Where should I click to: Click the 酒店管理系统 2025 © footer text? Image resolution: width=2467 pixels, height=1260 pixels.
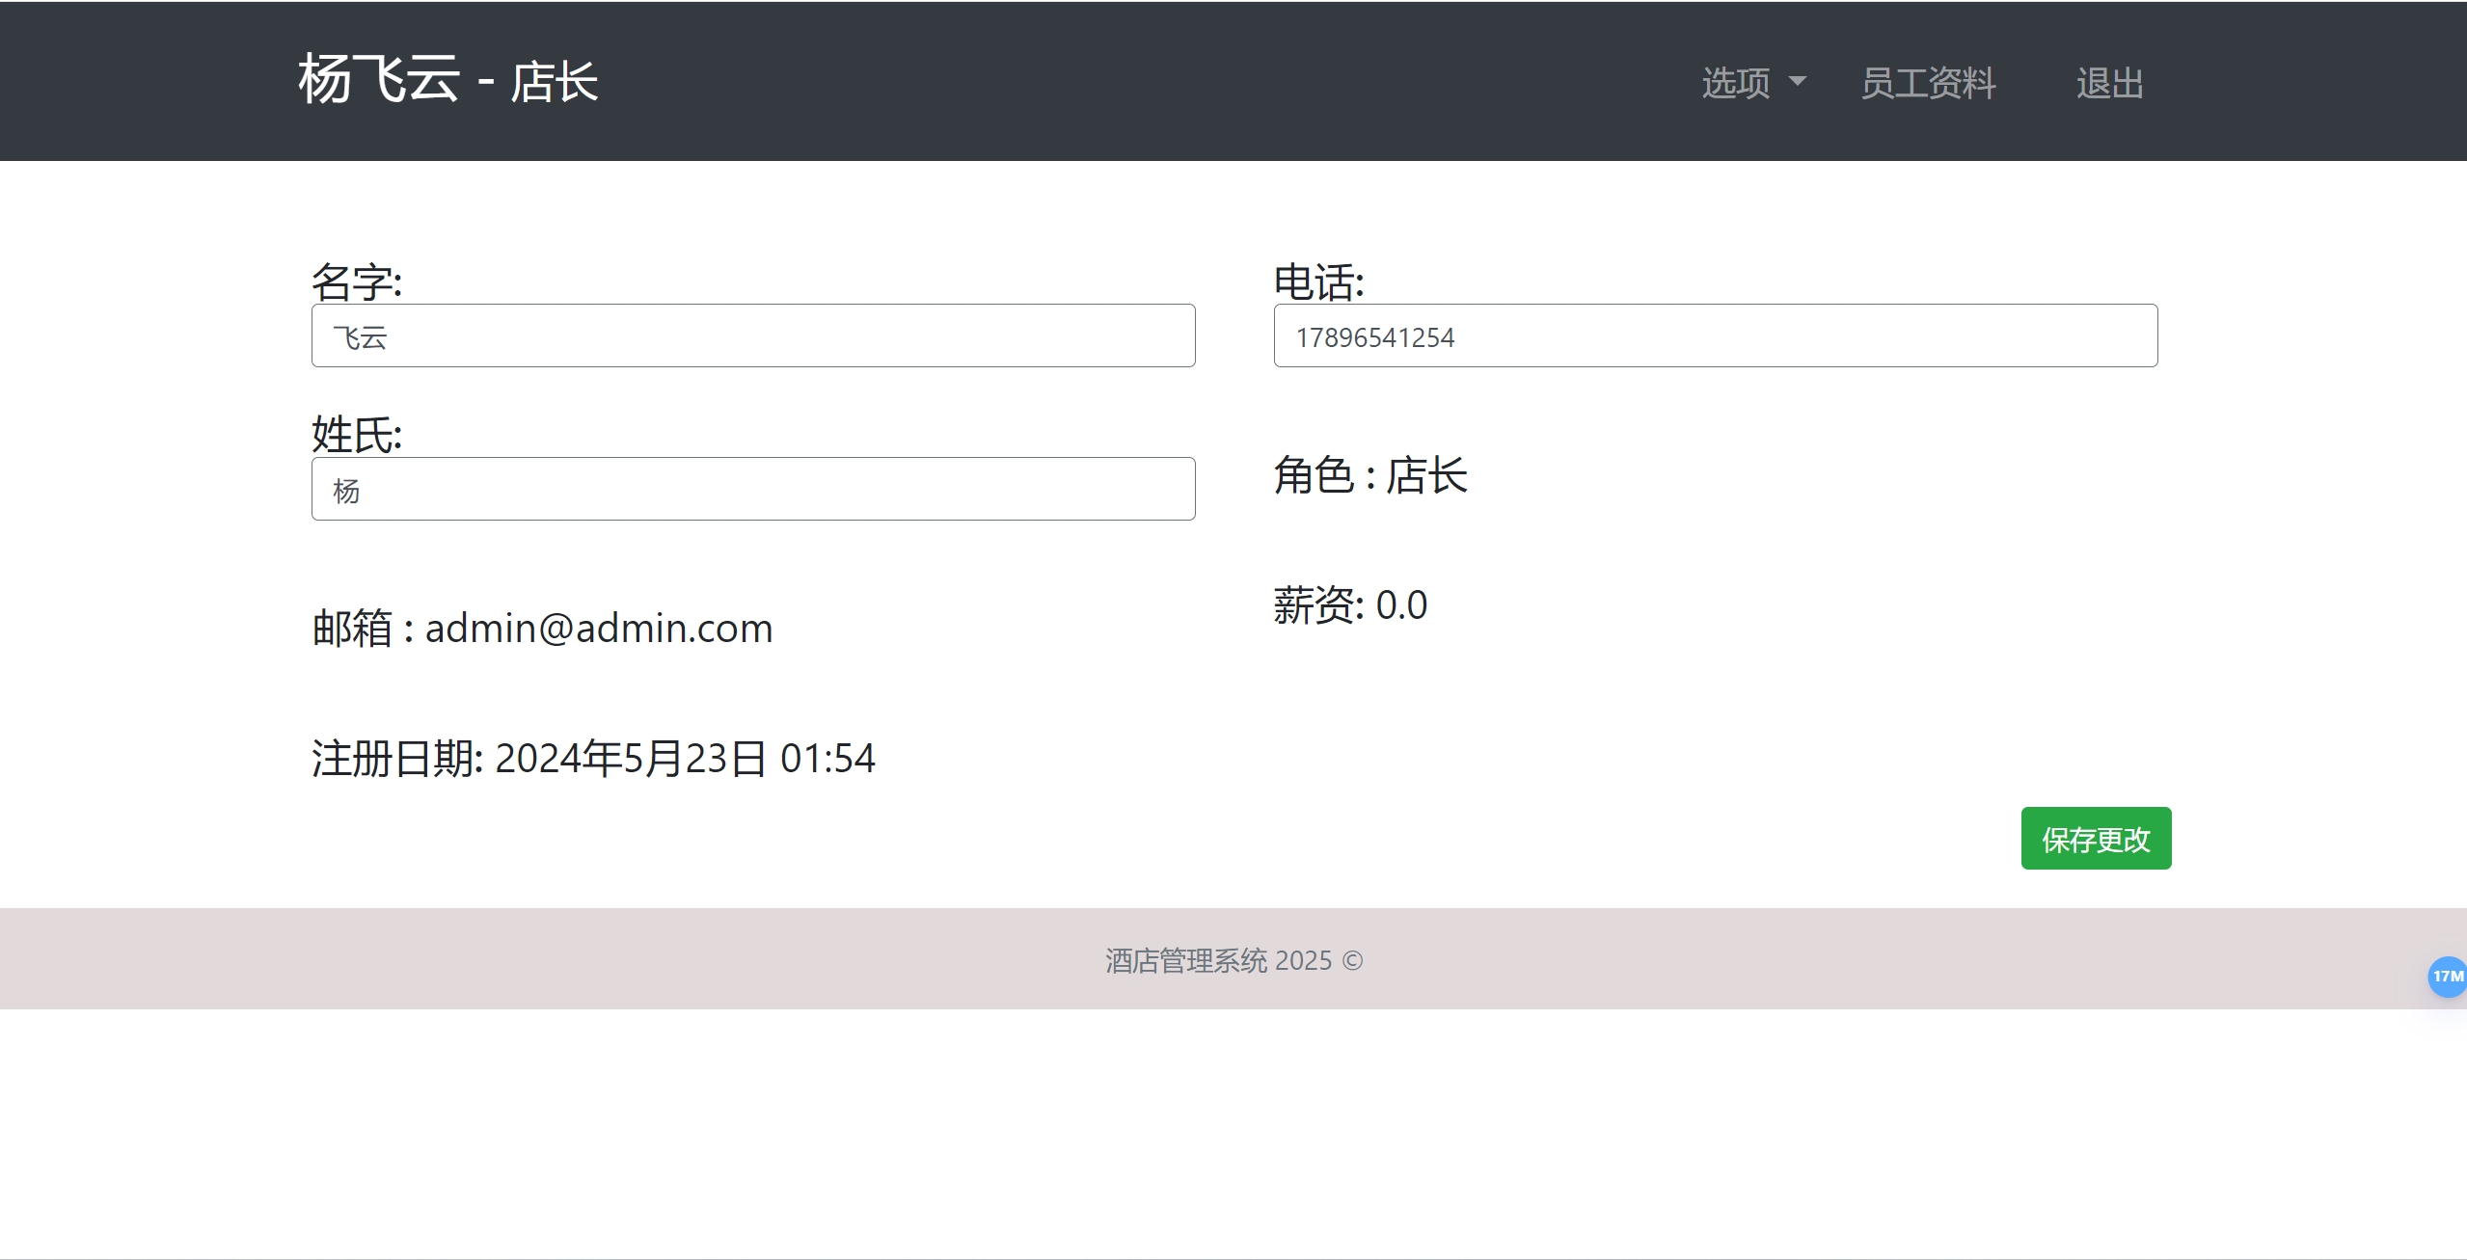[1233, 960]
